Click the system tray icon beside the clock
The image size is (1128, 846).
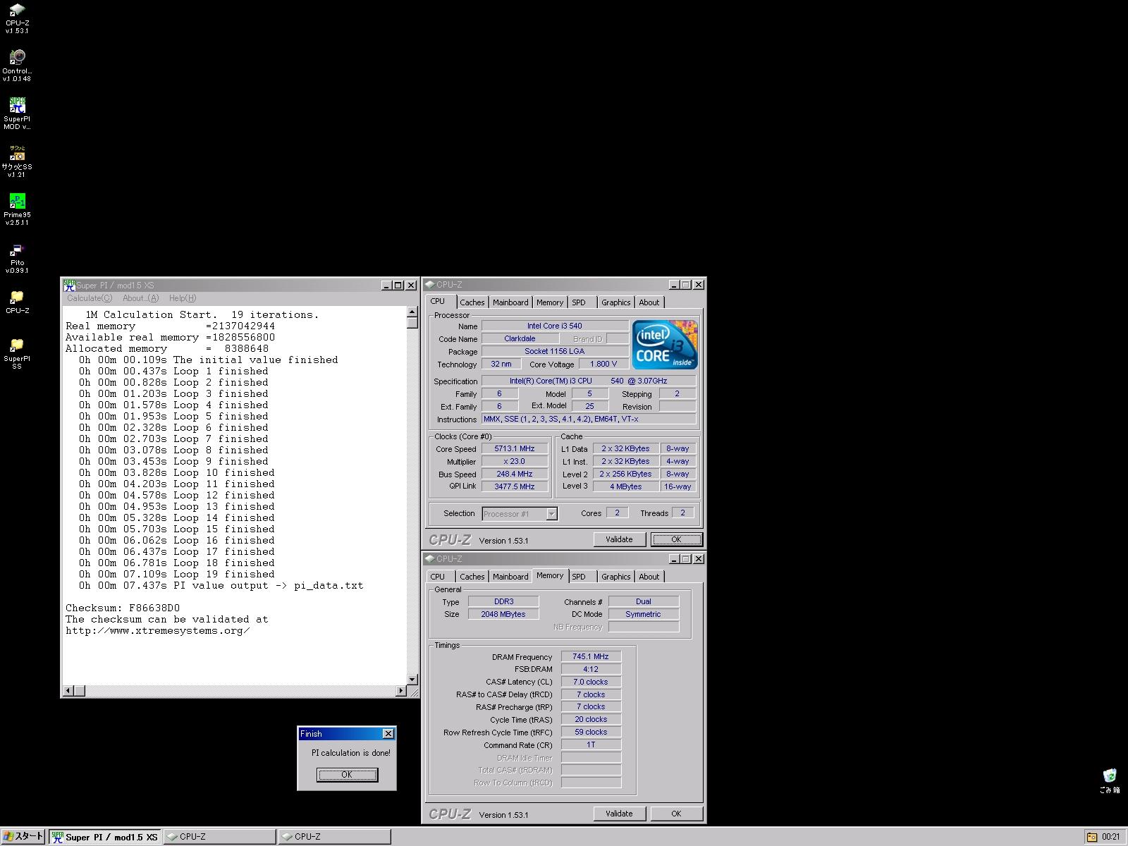1092,837
